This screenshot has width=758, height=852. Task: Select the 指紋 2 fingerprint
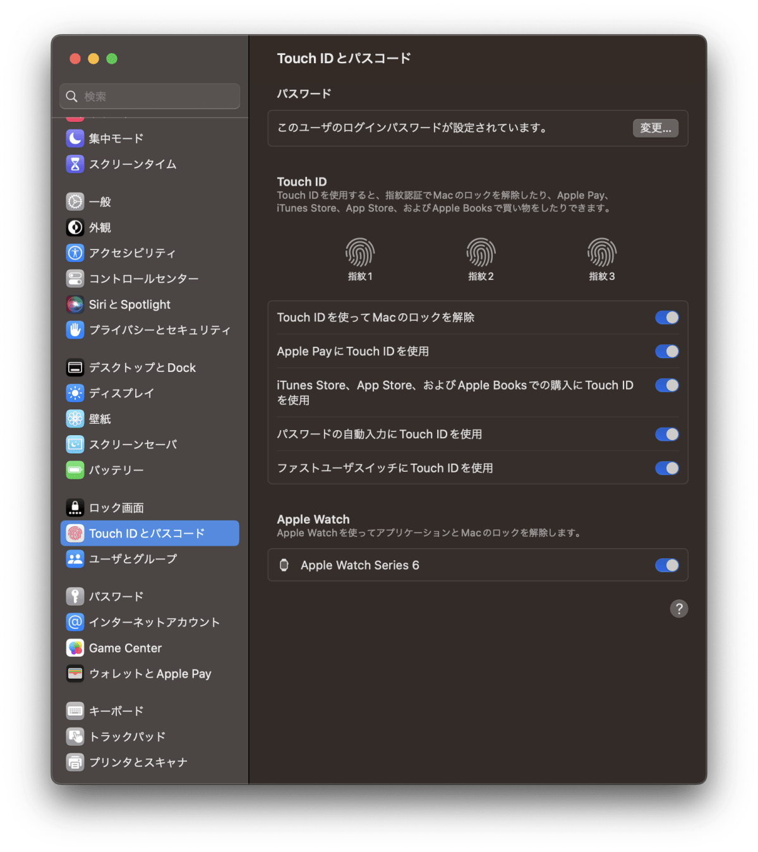tap(481, 253)
